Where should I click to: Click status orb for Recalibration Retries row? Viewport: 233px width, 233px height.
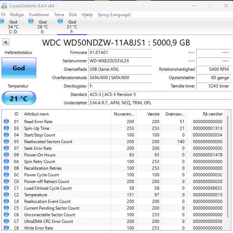click(x=6, y=168)
